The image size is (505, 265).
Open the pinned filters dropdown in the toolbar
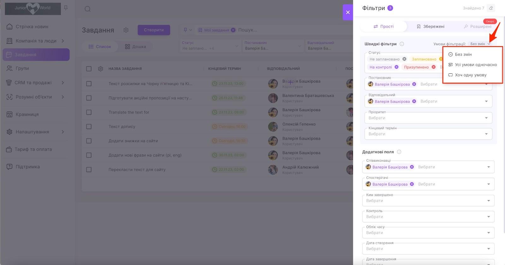click(x=187, y=30)
